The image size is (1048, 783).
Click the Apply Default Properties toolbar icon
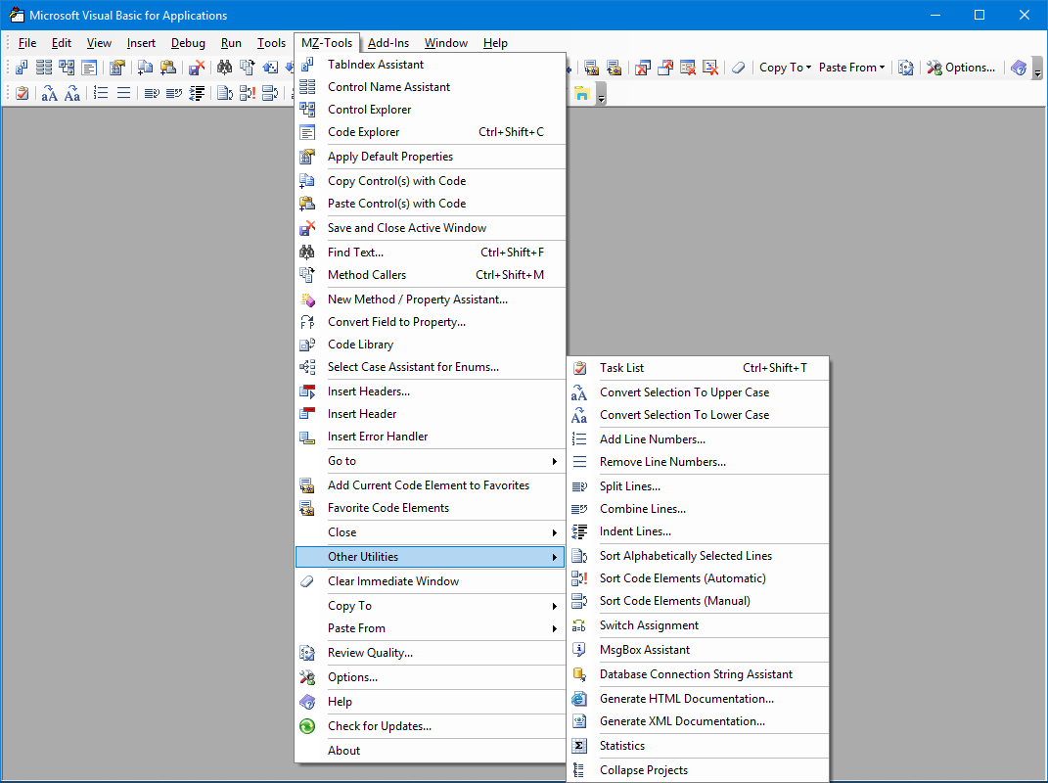click(x=117, y=68)
